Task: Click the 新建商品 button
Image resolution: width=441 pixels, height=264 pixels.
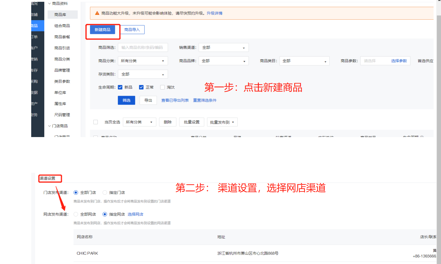Action: [x=103, y=30]
